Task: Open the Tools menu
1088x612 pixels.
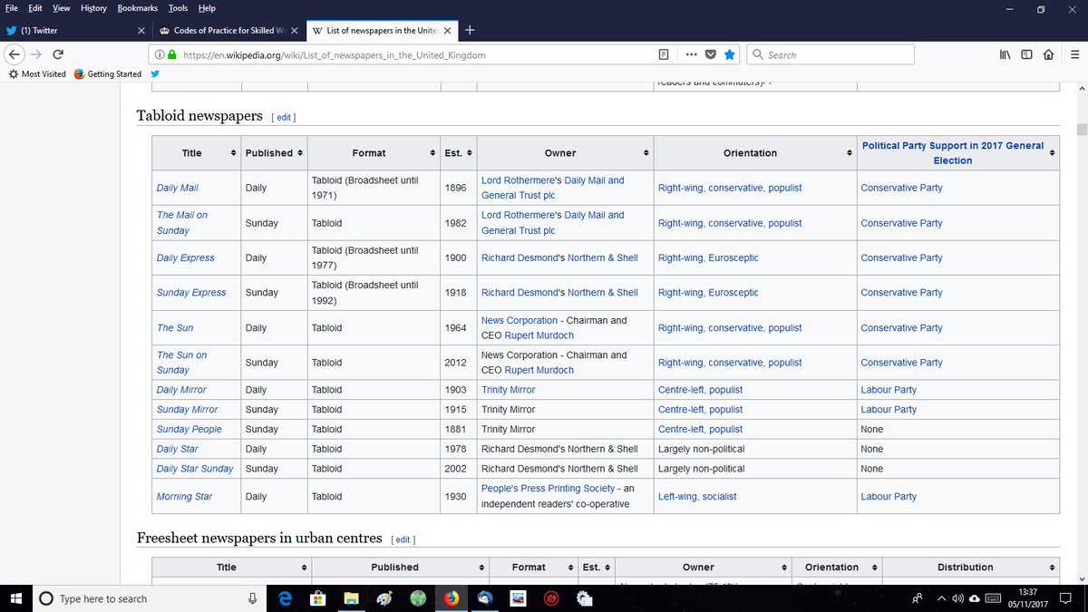Action: (x=178, y=8)
